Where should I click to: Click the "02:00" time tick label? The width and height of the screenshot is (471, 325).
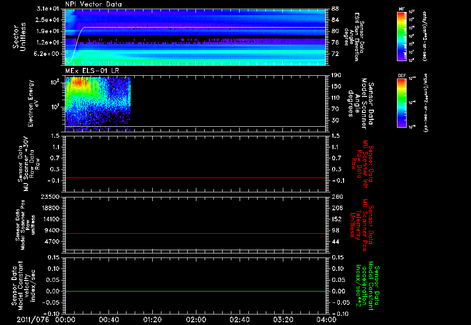coord(196,319)
